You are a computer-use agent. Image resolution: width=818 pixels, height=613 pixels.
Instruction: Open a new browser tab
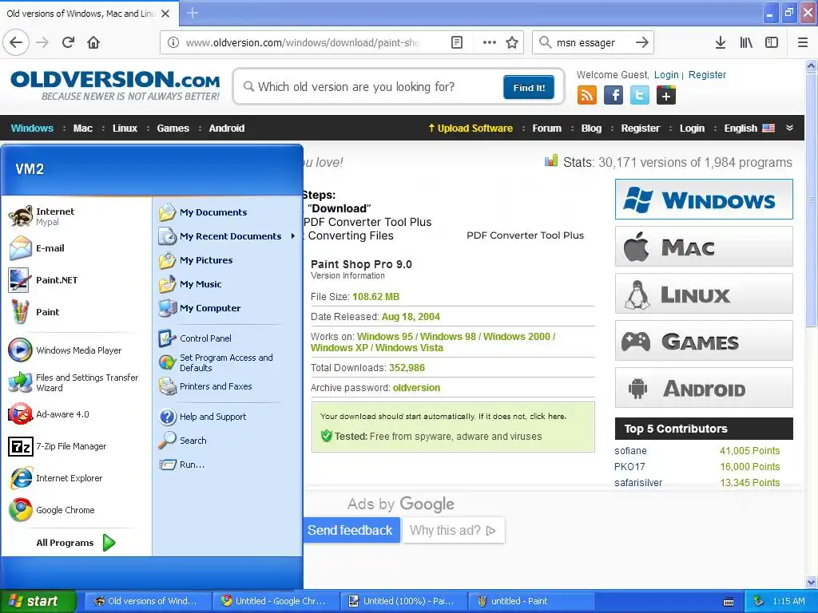tap(193, 13)
